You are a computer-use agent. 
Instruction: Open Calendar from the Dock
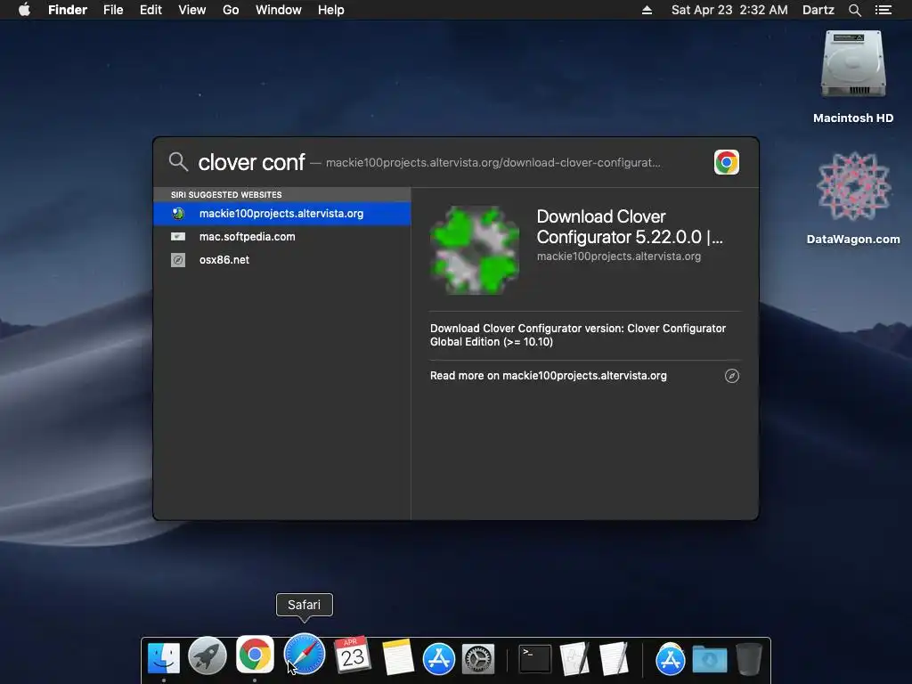point(353,655)
